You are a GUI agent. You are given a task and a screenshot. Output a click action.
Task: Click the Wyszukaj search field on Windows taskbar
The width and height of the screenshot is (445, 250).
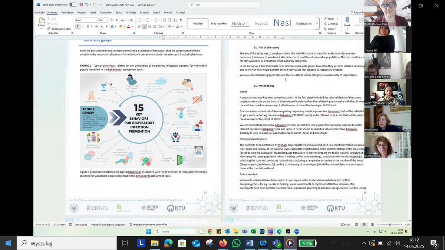point(66,243)
